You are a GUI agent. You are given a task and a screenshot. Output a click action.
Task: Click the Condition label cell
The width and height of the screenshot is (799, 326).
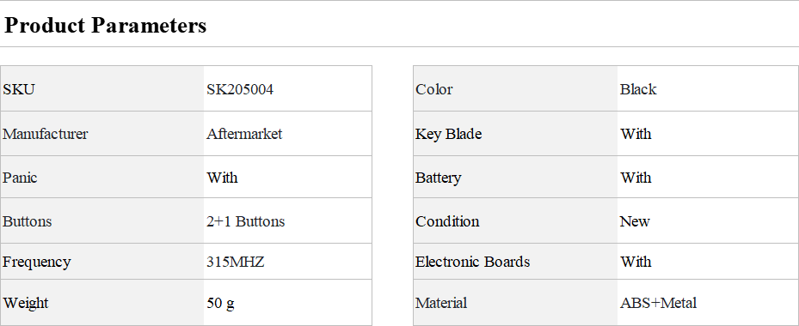[x=515, y=220]
